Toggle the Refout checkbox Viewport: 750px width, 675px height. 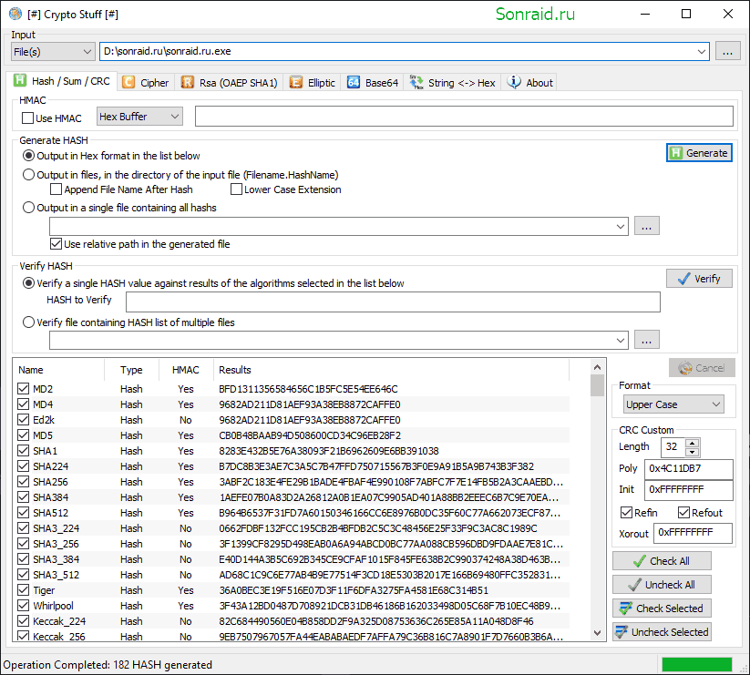click(683, 513)
